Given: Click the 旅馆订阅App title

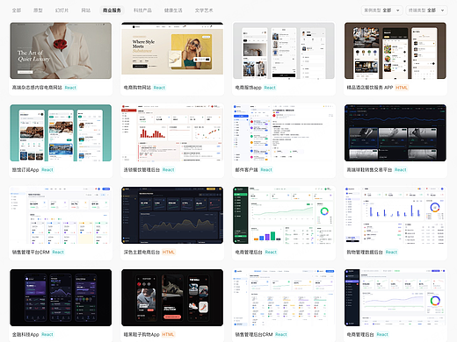Looking at the screenshot, I should [x=25, y=170].
